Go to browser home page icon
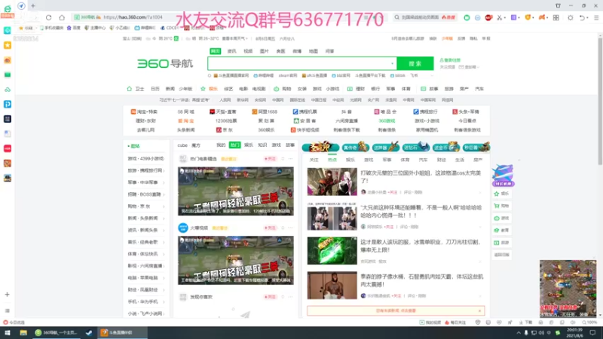603x339 pixels. pos(62,17)
